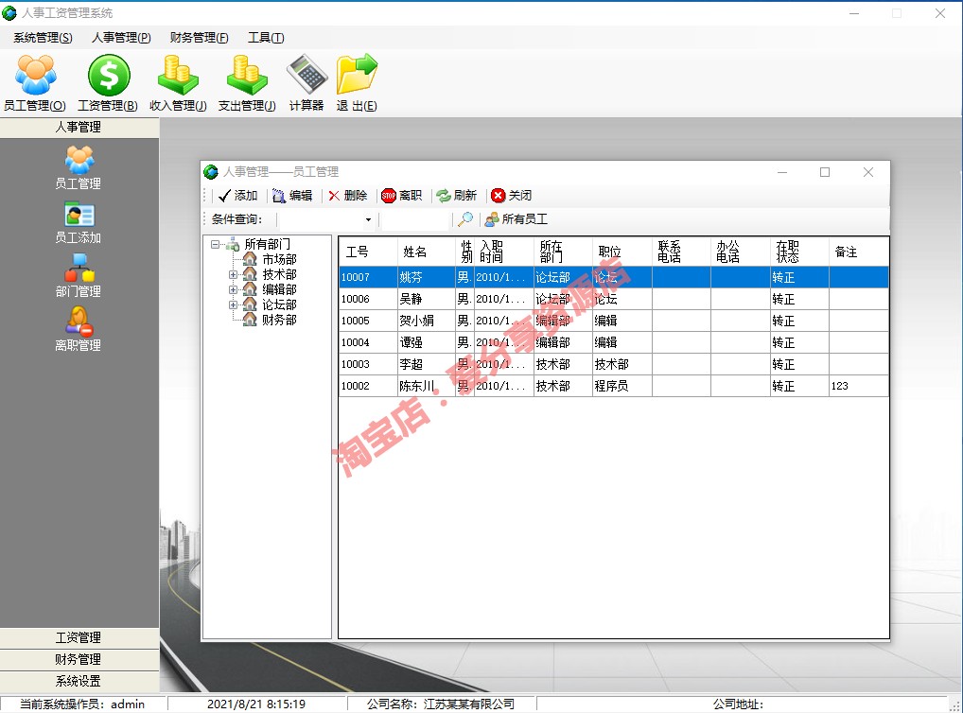963x713 pixels.
Task: Launch the 计算器 calculator
Action: click(x=306, y=82)
